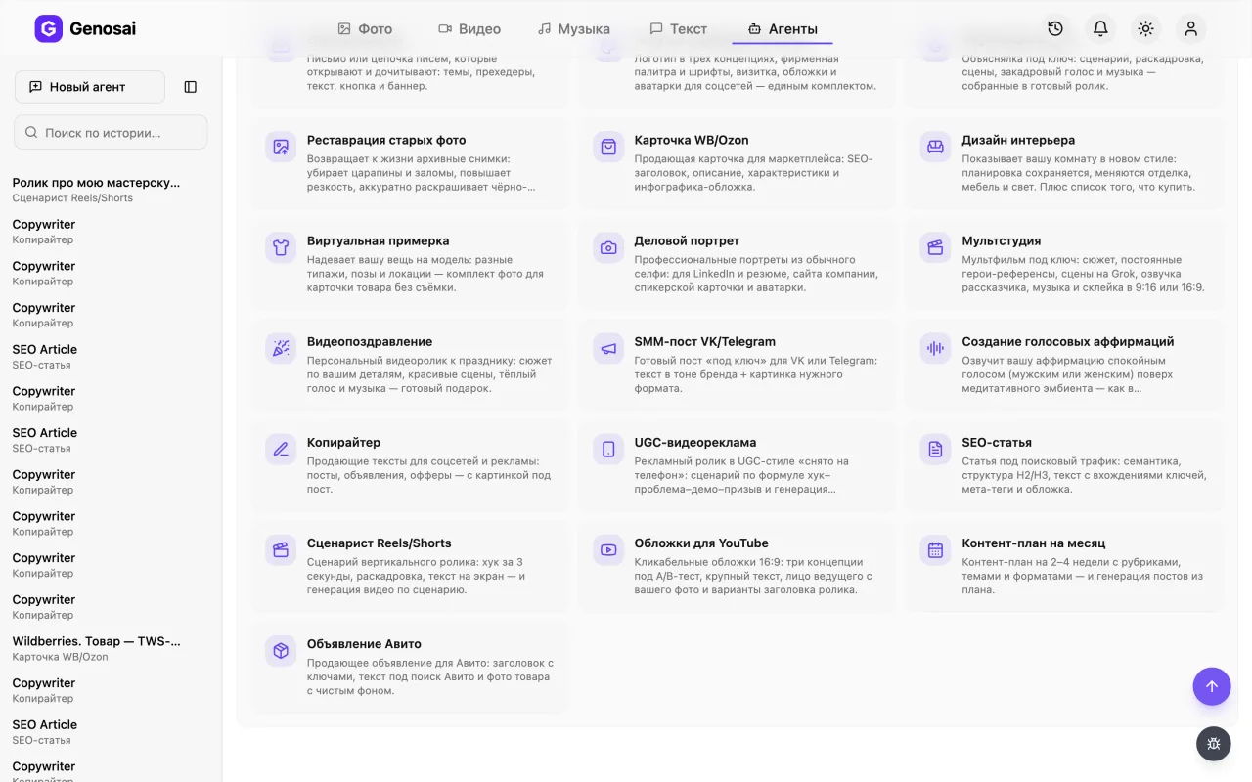Viewport: 1252px width, 782px height.
Task: Open Деловой портрет agent title
Action: pos(687,240)
